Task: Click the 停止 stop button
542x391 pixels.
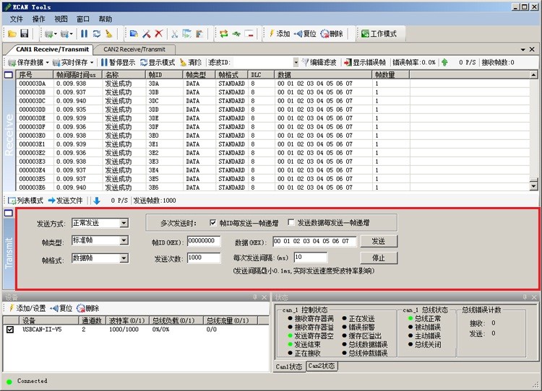Action: [379, 258]
